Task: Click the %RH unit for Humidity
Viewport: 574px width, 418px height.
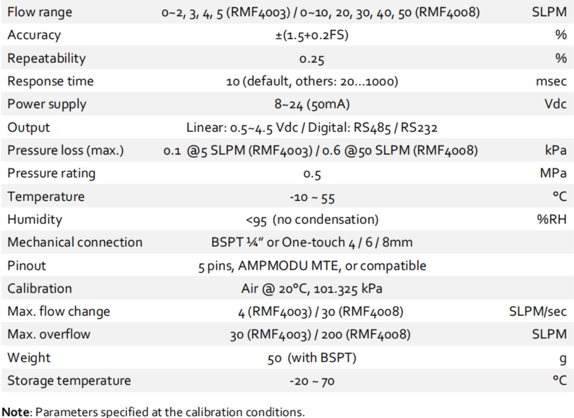Action: pyautogui.click(x=552, y=219)
